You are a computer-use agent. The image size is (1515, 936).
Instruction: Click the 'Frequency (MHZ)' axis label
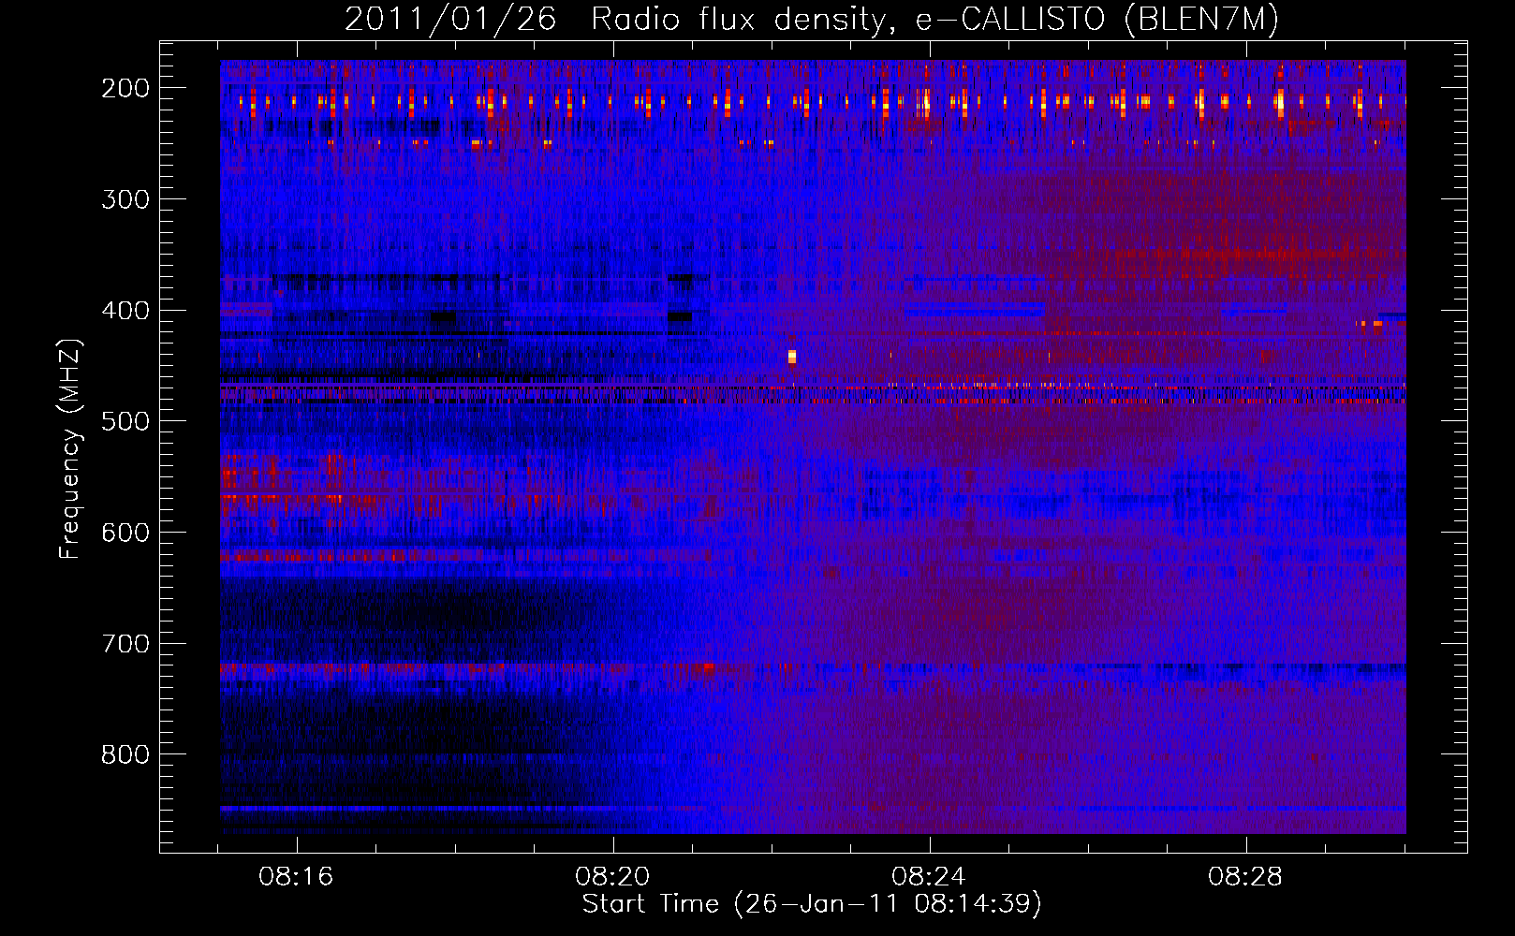(x=70, y=449)
